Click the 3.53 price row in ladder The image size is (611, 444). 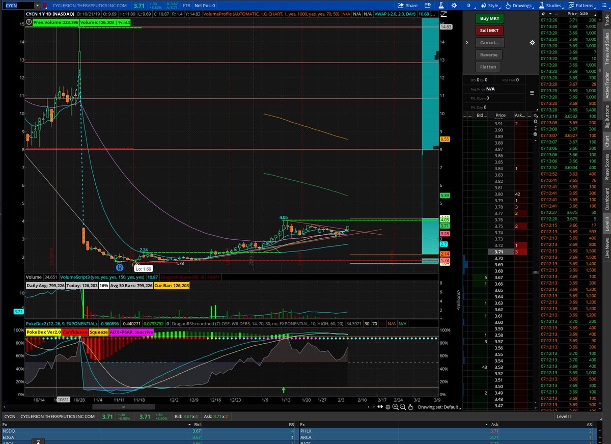[x=501, y=367]
